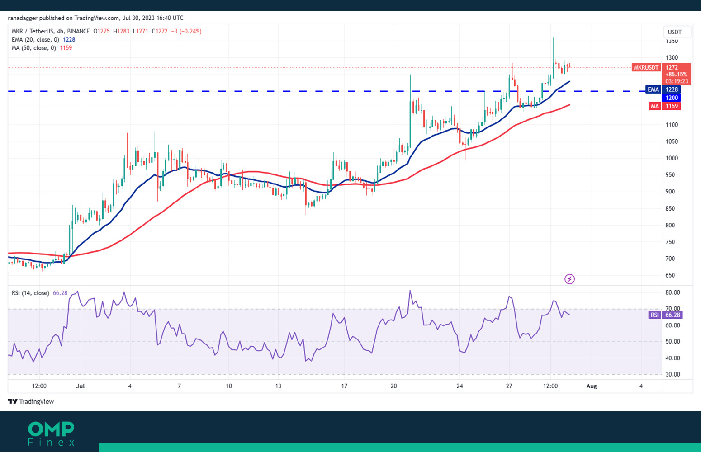This screenshot has width=701, height=452.
Task: Click the 03:19:23 countdown timer
Action: pos(677,81)
